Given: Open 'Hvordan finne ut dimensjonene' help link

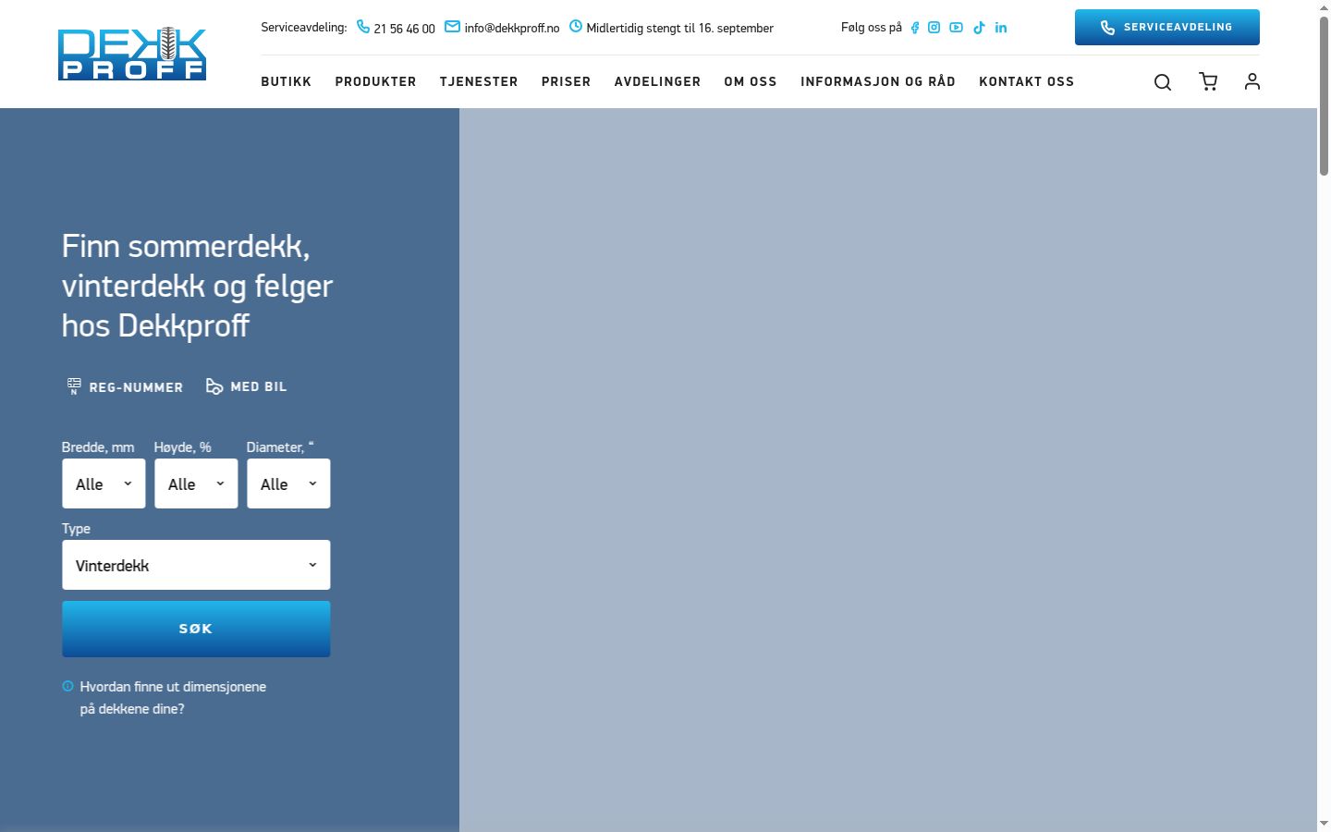Looking at the screenshot, I should point(173,698).
